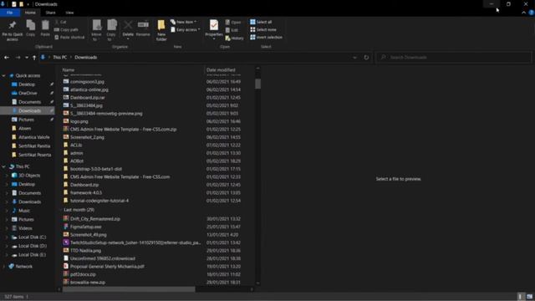The image size is (535, 301).
Task: Go forward with the Forward arrow
Action: point(18,58)
